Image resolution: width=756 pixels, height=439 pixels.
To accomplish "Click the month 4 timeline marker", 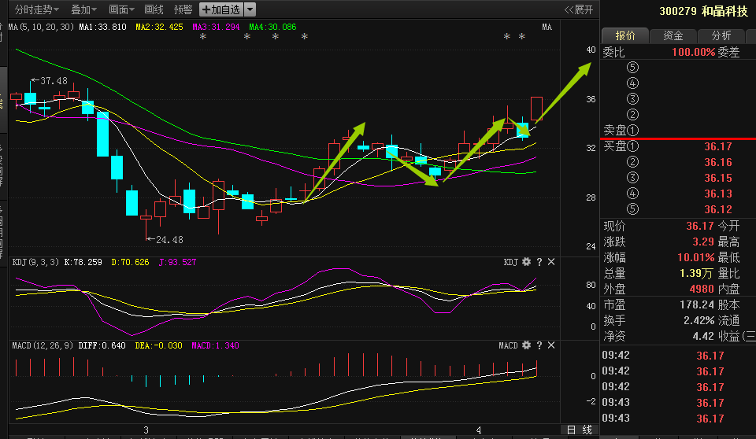I will click(479, 430).
